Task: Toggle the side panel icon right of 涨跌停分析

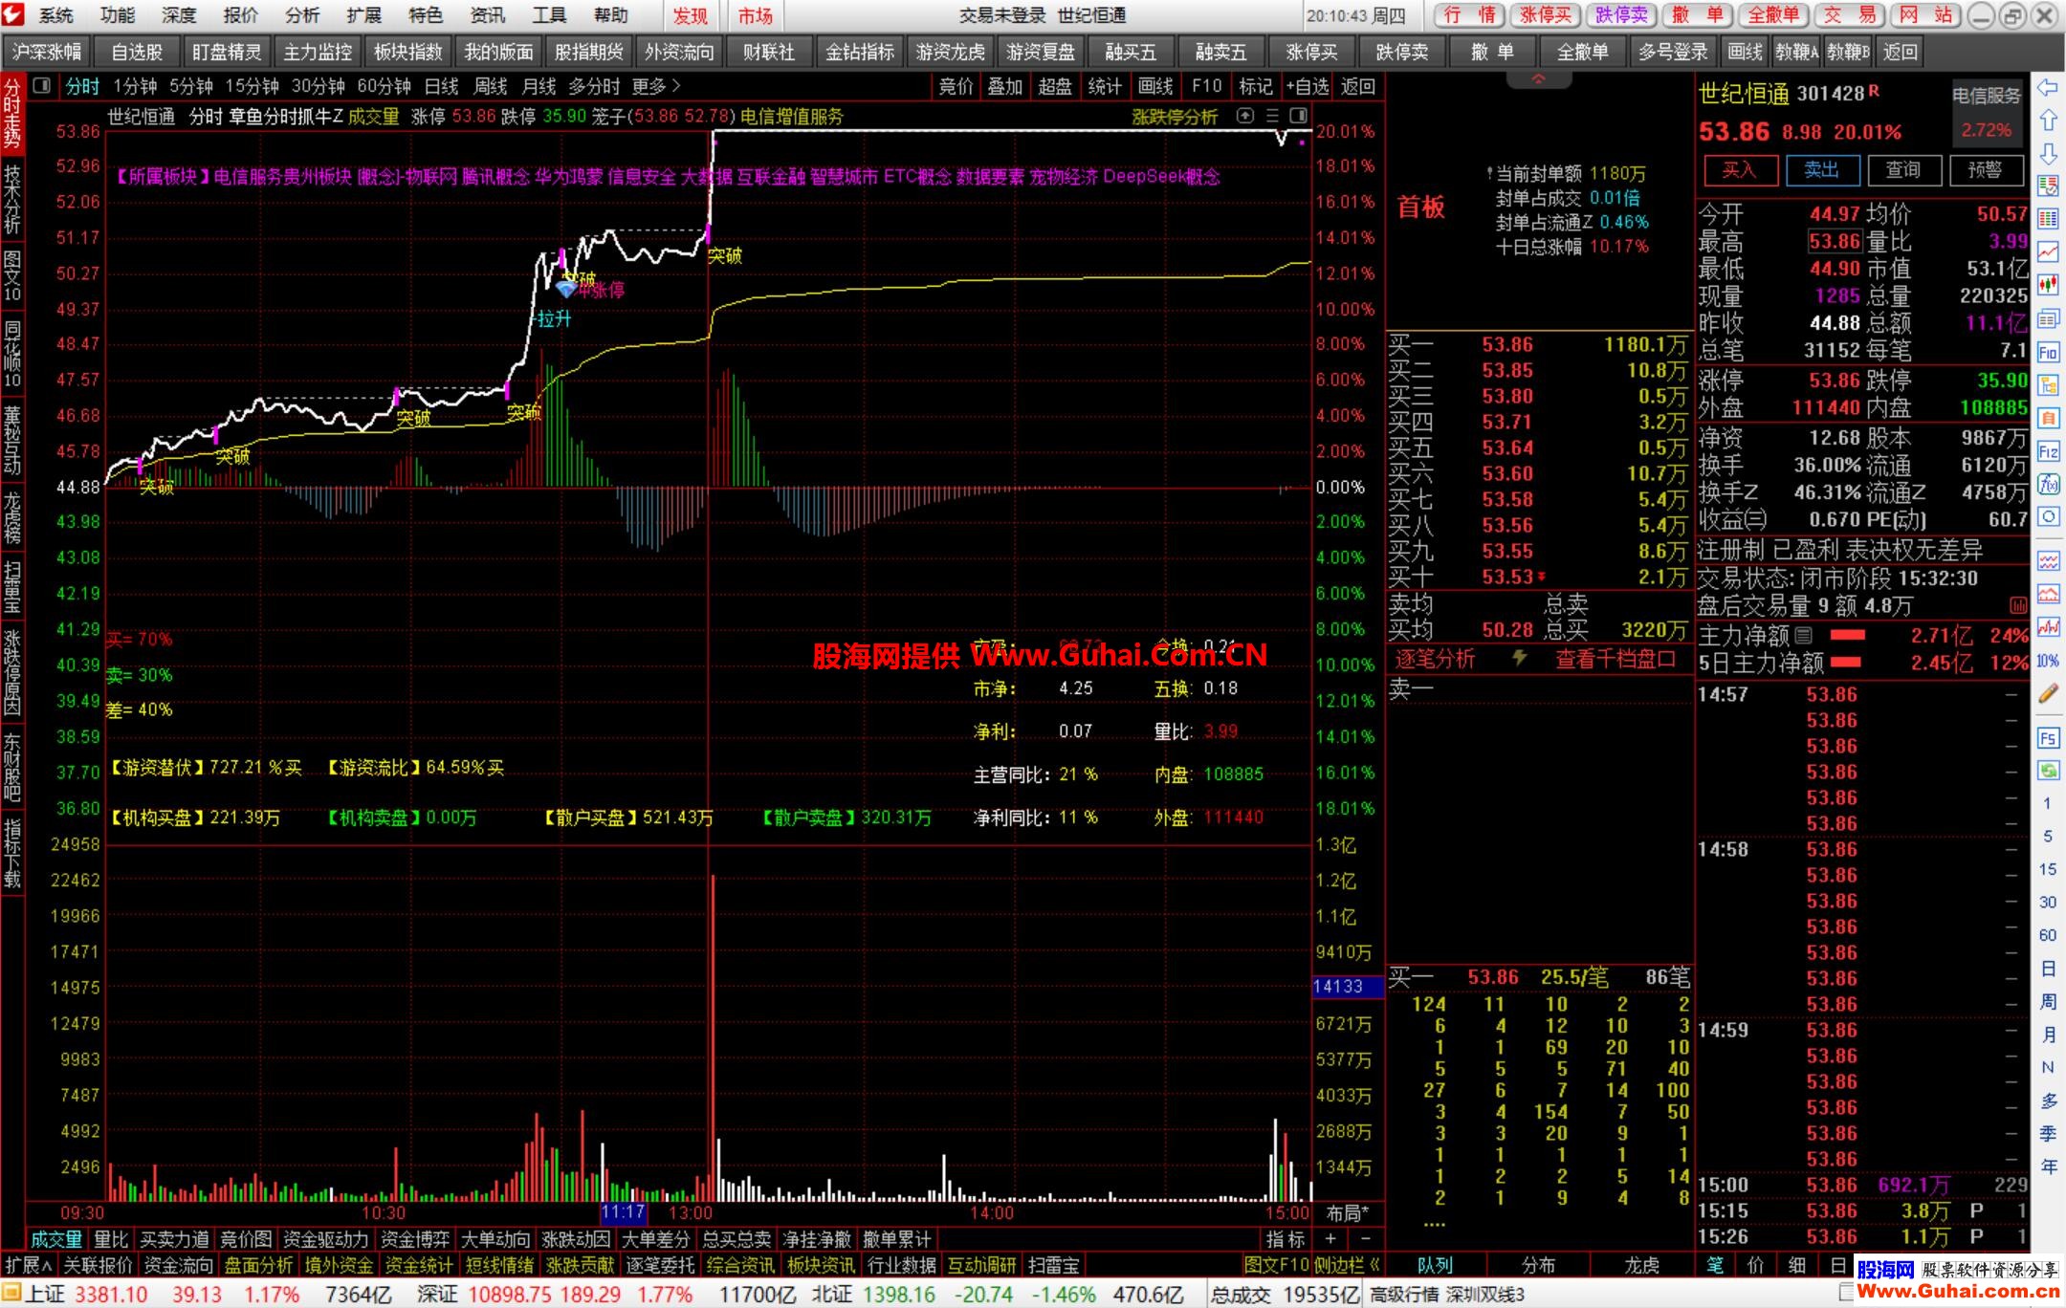Action: click(1298, 116)
